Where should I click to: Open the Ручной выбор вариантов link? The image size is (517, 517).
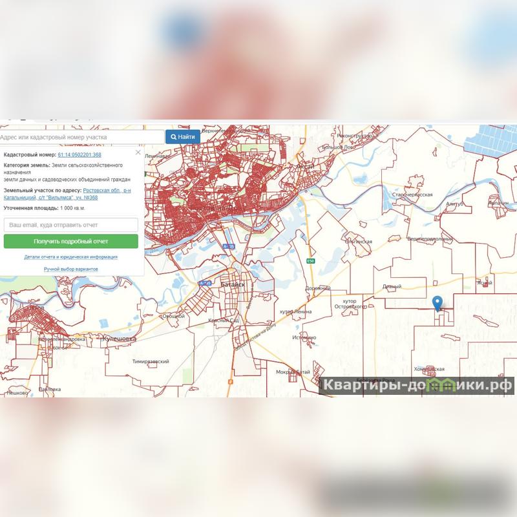tap(71, 269)
